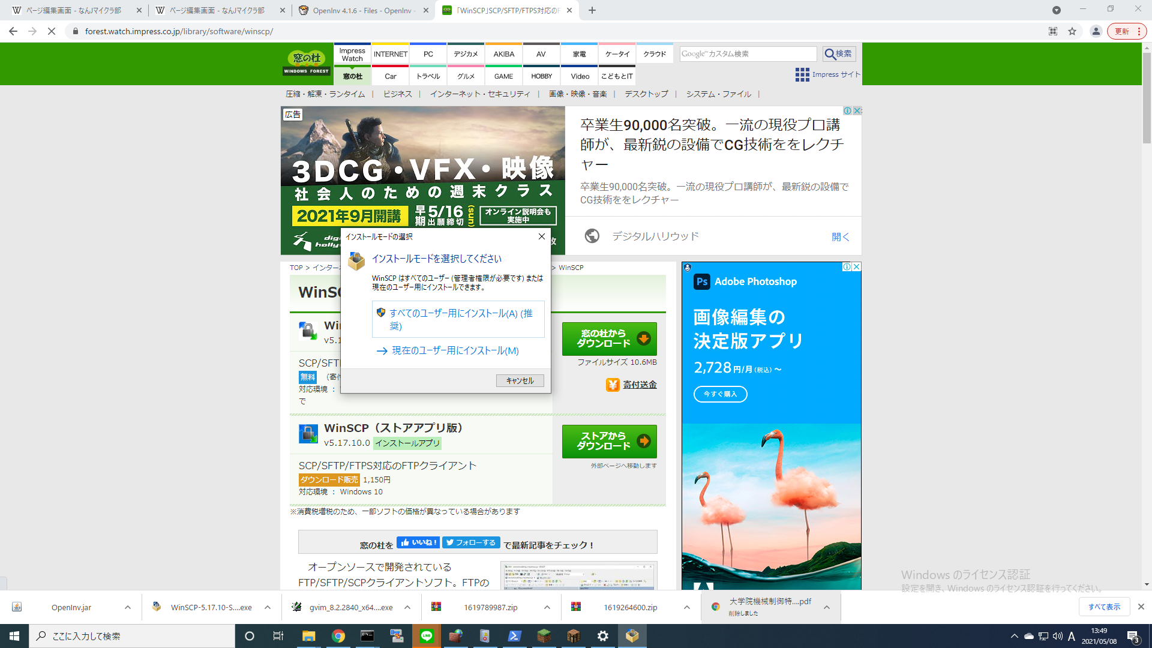Click すべて表示 in downloads bar

[1105, 607]
